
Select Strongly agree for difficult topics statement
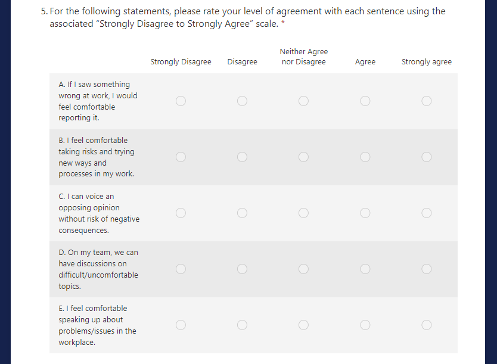pos(427,269)
